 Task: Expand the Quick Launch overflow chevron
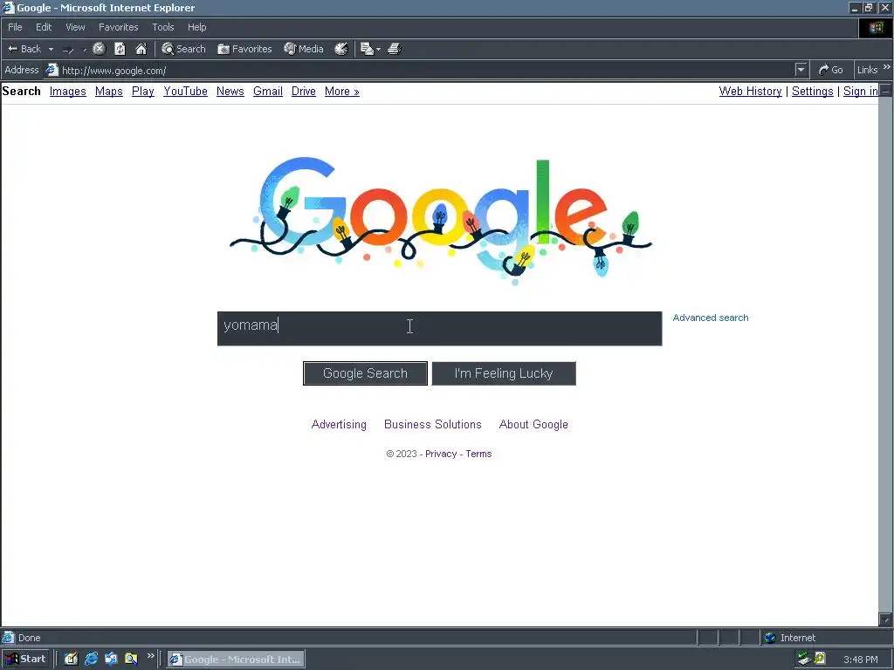pos(150,656)
